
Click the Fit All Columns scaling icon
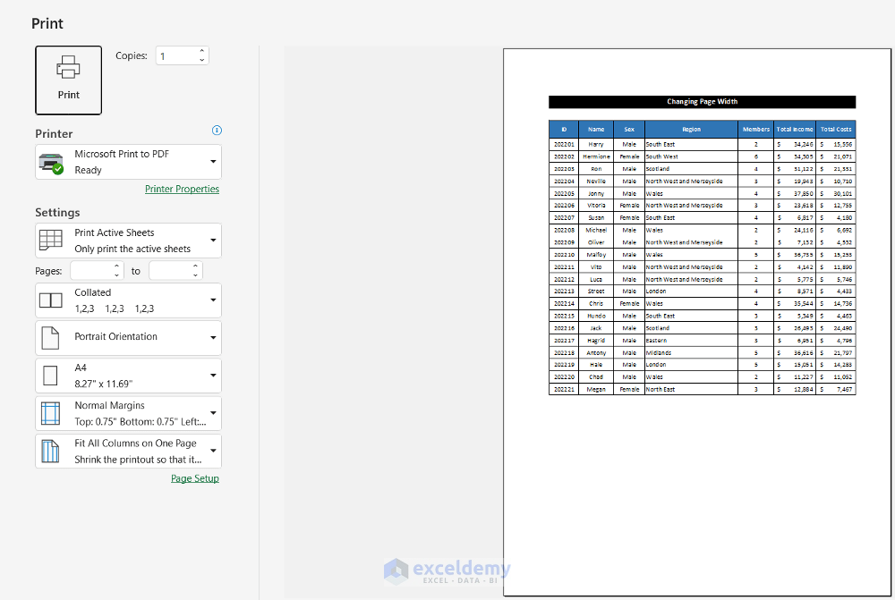(x=50, y=451)
